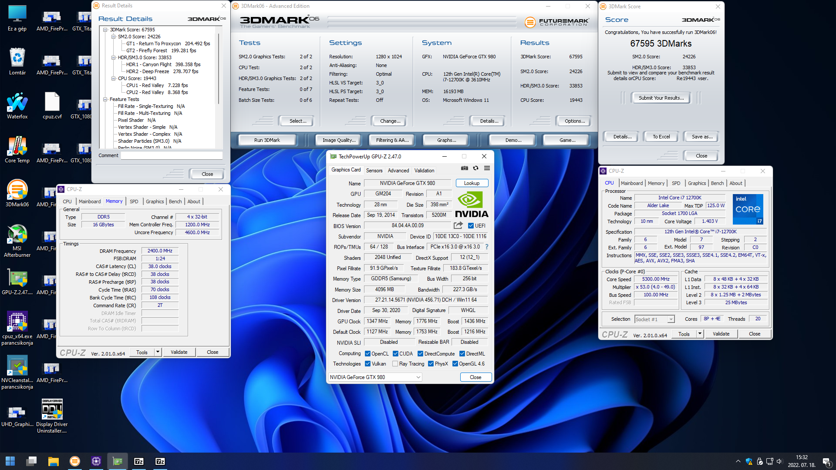Toggle the DirectCompute checkbox
This screenshot has height=470, width=836.
click(x=420, y=353)
